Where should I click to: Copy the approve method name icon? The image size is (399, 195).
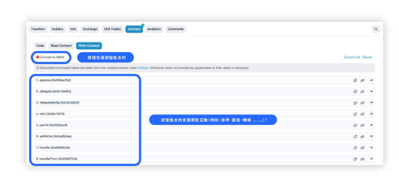(355, 81)
